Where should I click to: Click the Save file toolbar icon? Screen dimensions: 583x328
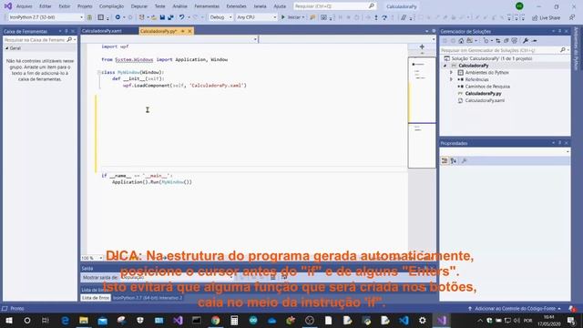[x=162, y=17]
